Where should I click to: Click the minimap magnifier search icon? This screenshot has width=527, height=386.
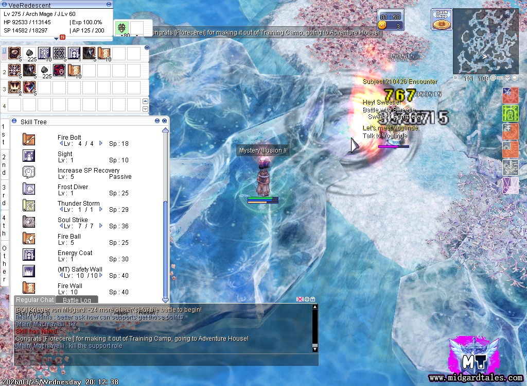pos(456,78)
